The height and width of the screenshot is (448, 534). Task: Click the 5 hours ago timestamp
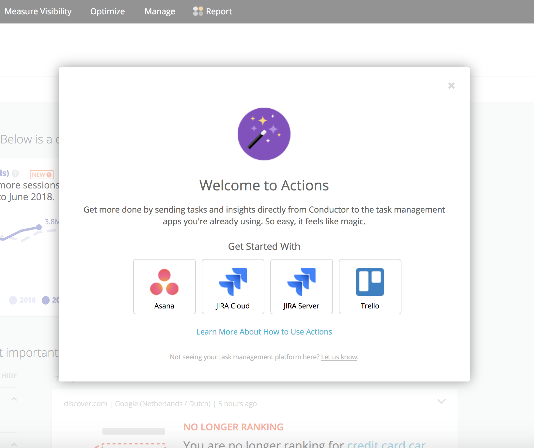pyautogui.click(x=237, y=404)
